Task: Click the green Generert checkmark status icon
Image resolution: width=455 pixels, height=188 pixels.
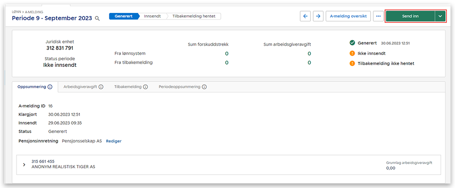Action: [352, 43]
